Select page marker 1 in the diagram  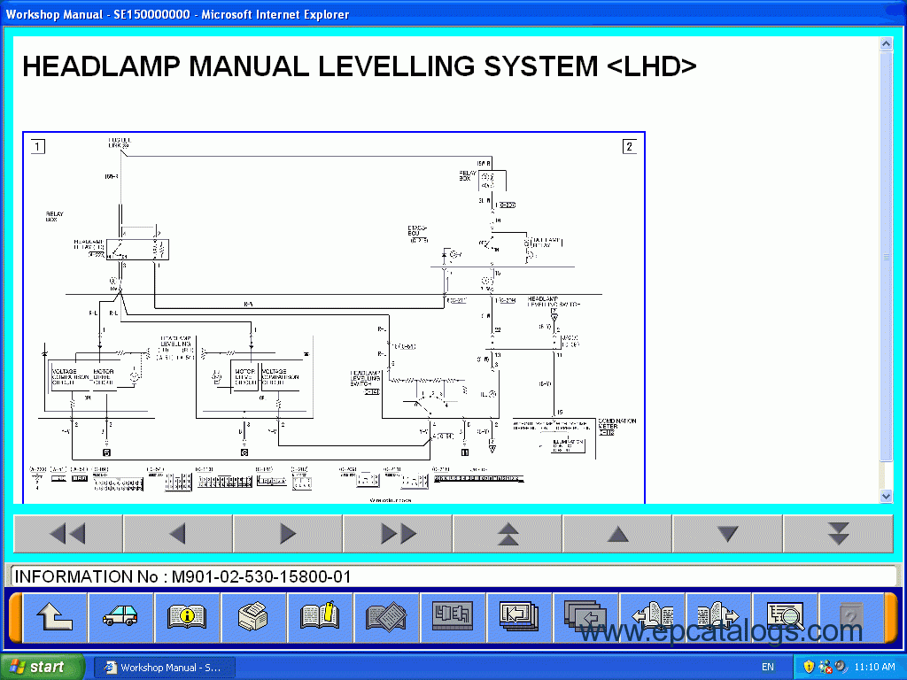[x=37, y=146]
